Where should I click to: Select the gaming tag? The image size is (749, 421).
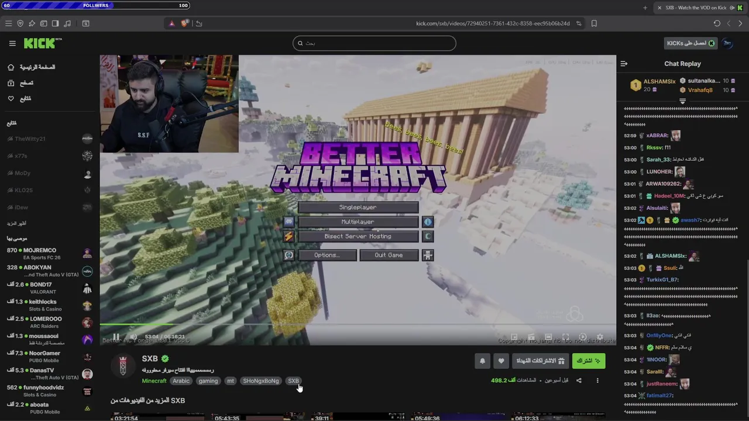tap(208, 381)
